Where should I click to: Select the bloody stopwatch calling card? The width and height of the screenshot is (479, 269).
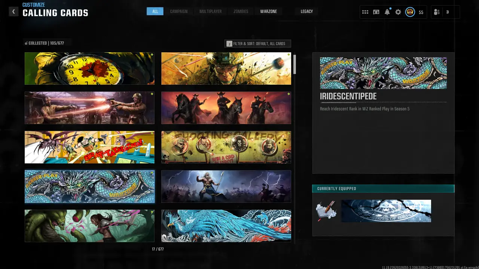89,68
